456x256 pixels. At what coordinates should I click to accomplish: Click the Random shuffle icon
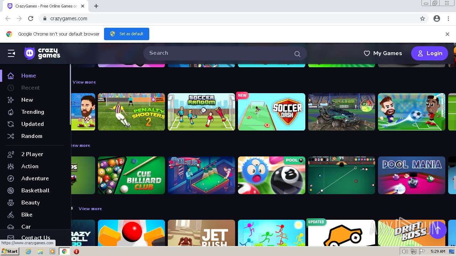tap(11, 136)
